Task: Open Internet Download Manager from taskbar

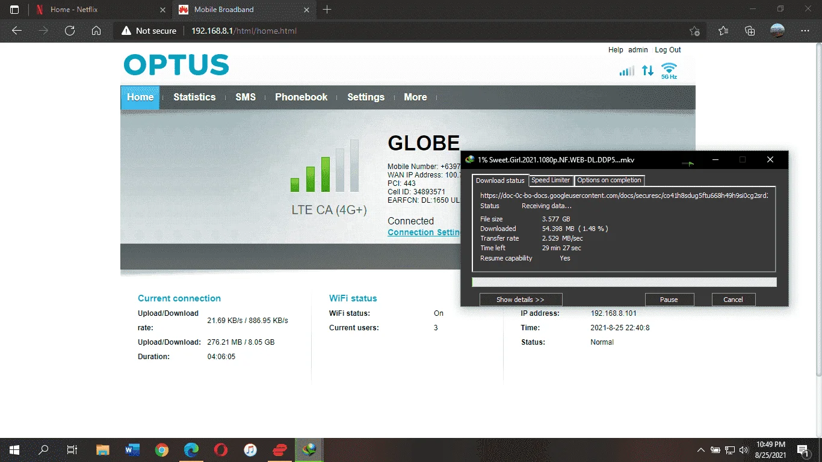Action: click(x=309, y=449)
